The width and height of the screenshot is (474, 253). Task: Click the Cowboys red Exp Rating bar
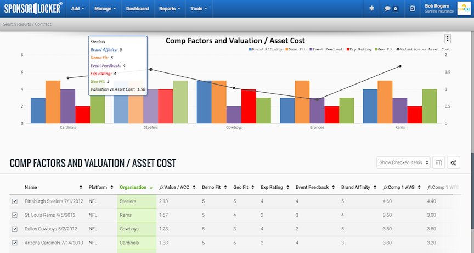pos(249,106)
